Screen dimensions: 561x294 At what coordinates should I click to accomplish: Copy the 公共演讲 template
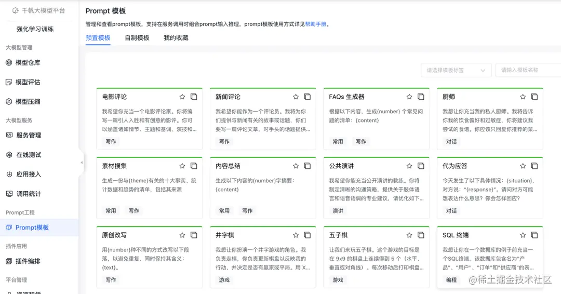(421, 166)
